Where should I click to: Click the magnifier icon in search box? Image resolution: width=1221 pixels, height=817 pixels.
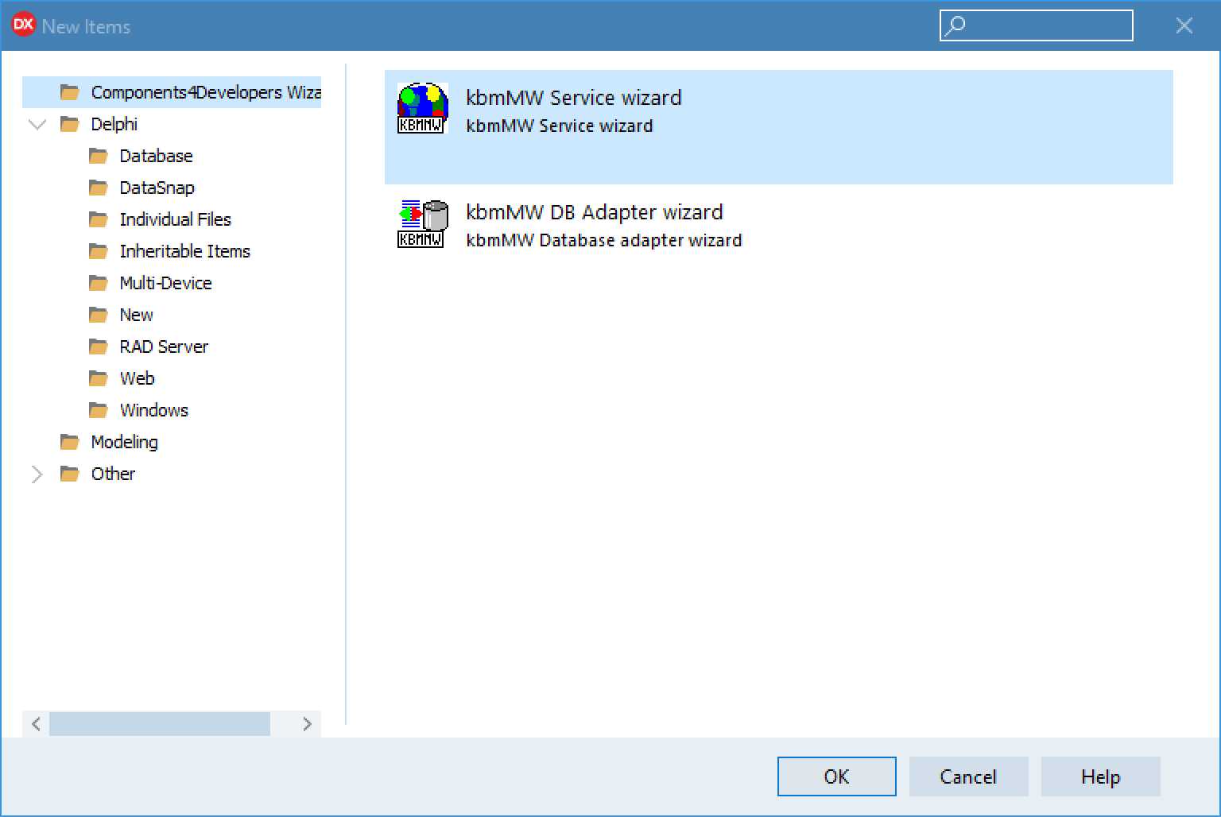(x=955, y=25)
